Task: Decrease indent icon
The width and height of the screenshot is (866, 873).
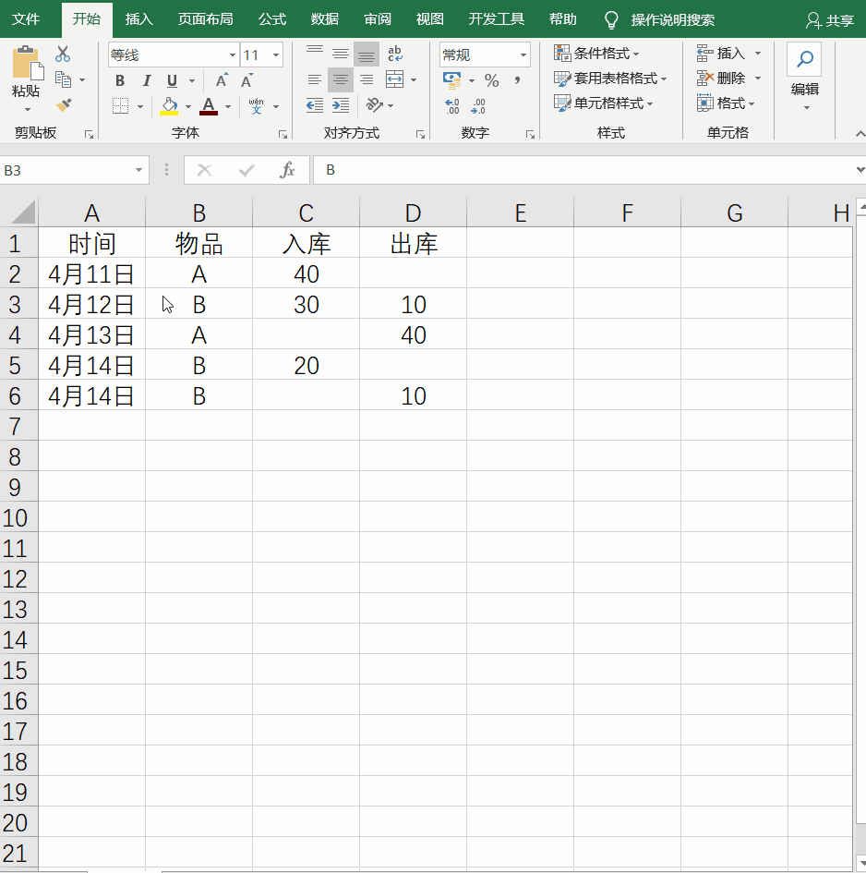Action: 315,104
